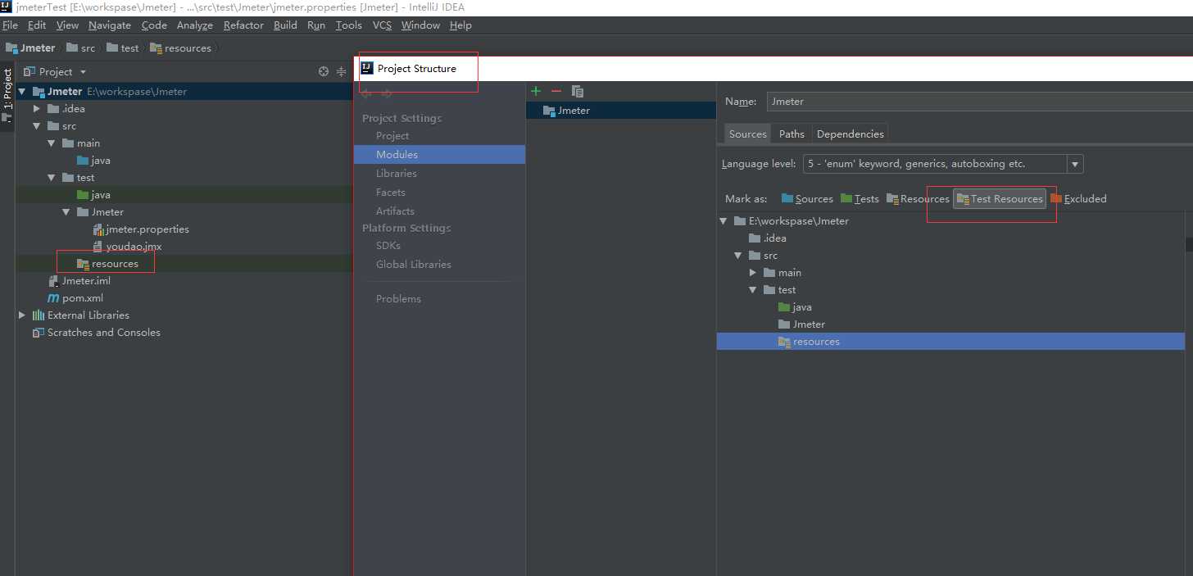Viewport: 1193px width, 576px height.
Task: Select jmeter.properties file in Project tree
Action: coord(140,229)
